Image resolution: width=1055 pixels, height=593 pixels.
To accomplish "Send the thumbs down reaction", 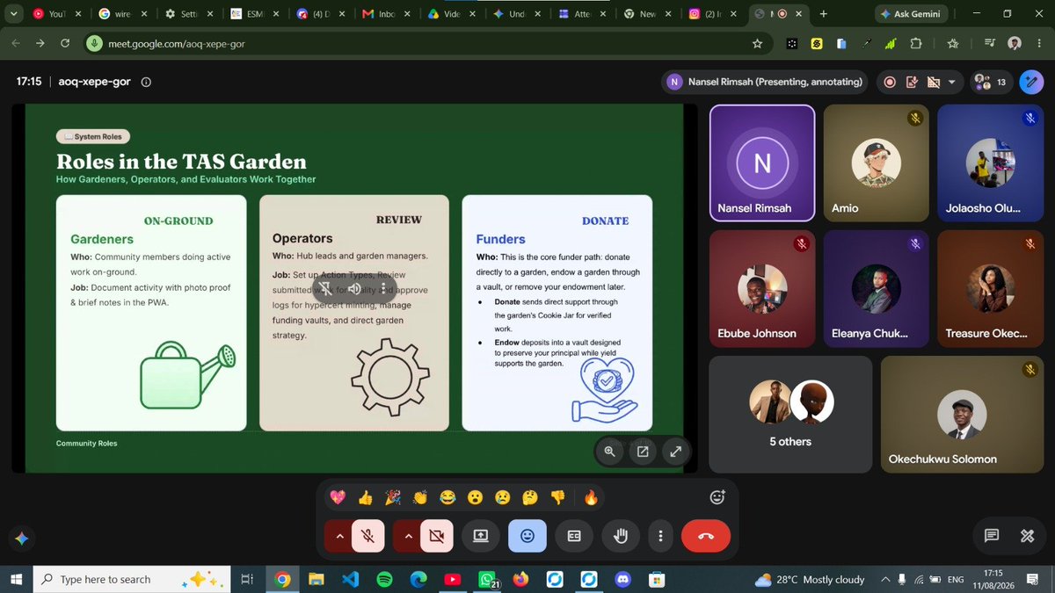I will 557,498.
